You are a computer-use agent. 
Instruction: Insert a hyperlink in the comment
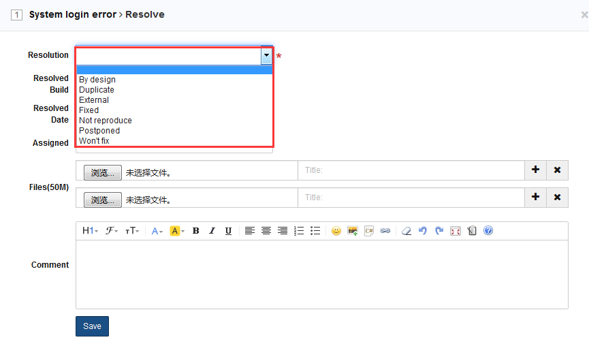pos(385,231)
